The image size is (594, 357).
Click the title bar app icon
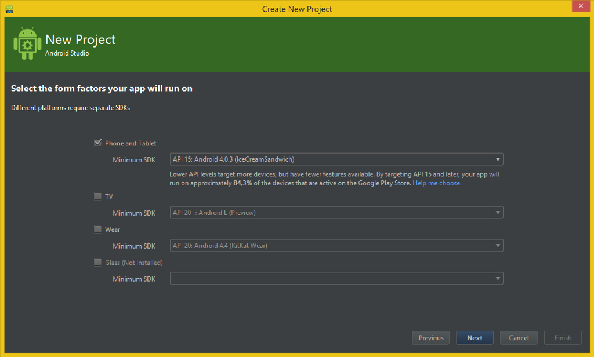(x=9, y=9)
